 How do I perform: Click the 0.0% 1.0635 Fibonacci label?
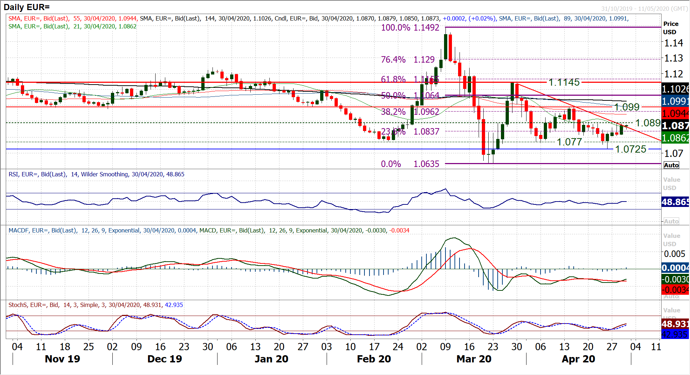[x=410, y=164]
